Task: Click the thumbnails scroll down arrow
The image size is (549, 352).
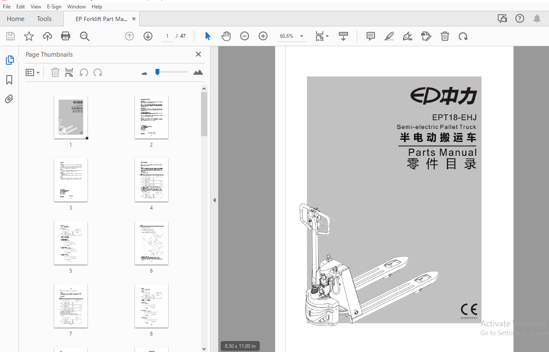Action: pos(204,349)
